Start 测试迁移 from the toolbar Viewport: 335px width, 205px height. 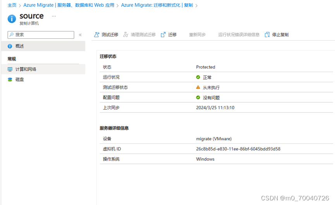(106, 34)
